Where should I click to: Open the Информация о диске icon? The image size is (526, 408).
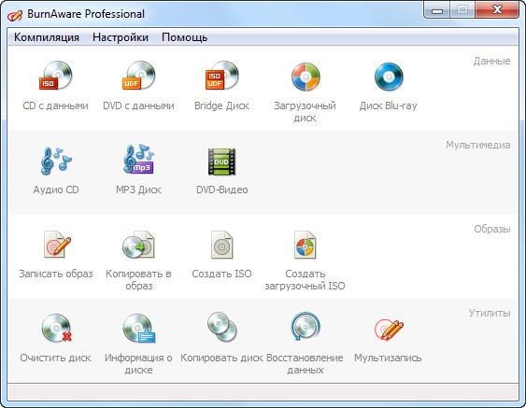(x=138, y=328)
